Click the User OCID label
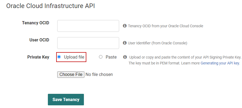 (x=39, y=40)
